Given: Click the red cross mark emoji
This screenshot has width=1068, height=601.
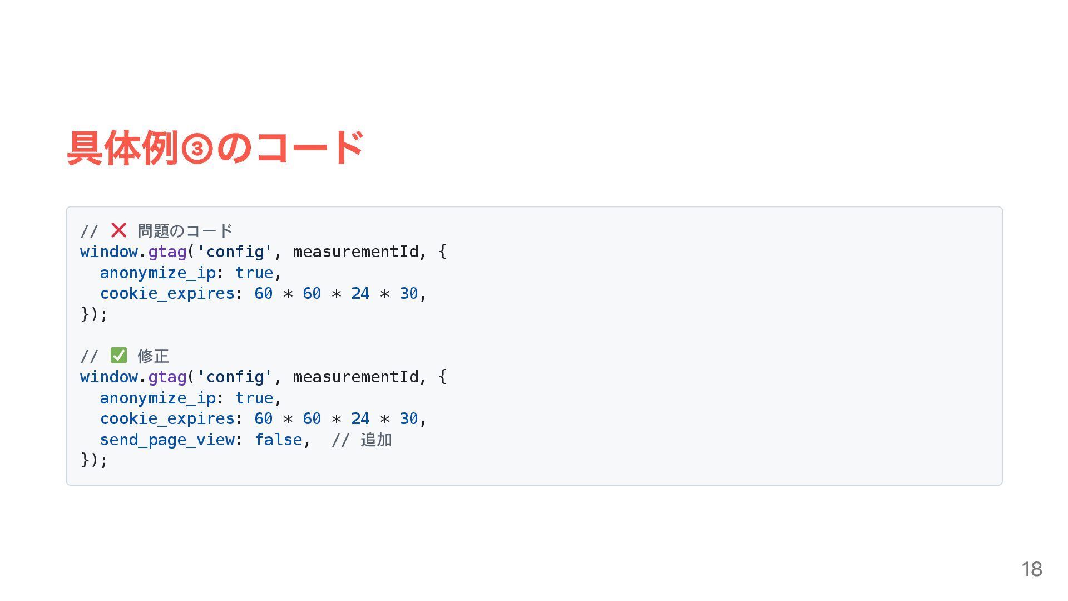Looking at the screenshot, I should [x=118, y=230].
